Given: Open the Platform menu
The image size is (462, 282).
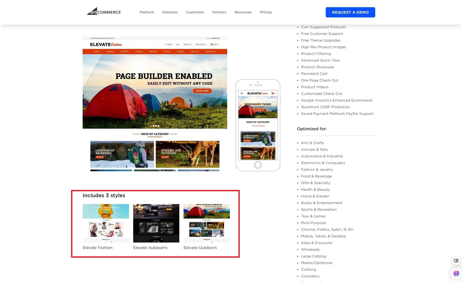Looking at the screenshot, I should [147, 12].
